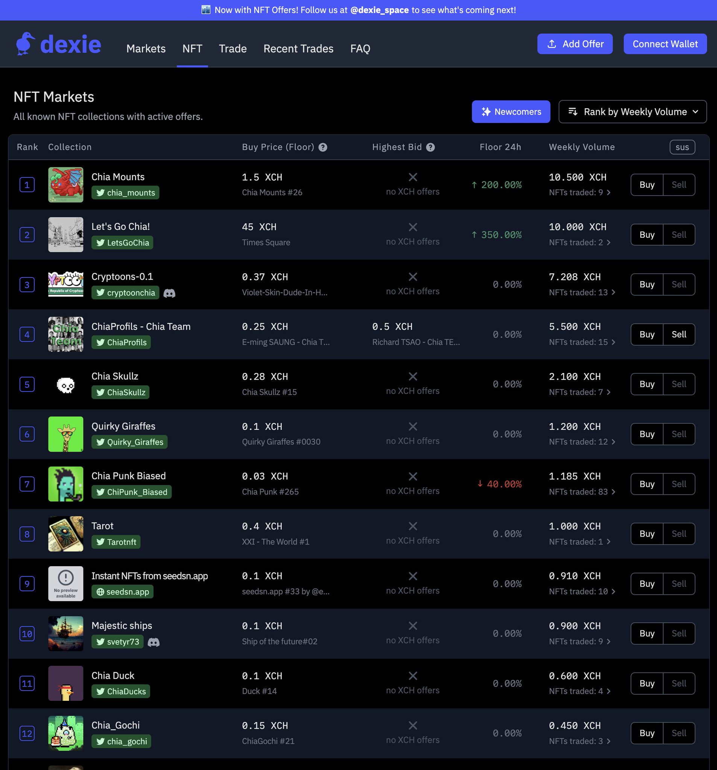The width and height of the screenshot is (717, 770).
Task: Open the Cryptoons-0.1 collection name
Action: pyautogui.click(x=122, y=277)
